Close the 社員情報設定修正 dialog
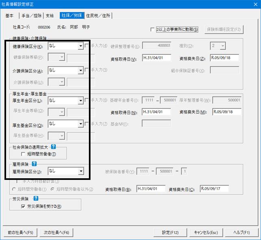This screenshot has width=261, height=240. point(256,4)
